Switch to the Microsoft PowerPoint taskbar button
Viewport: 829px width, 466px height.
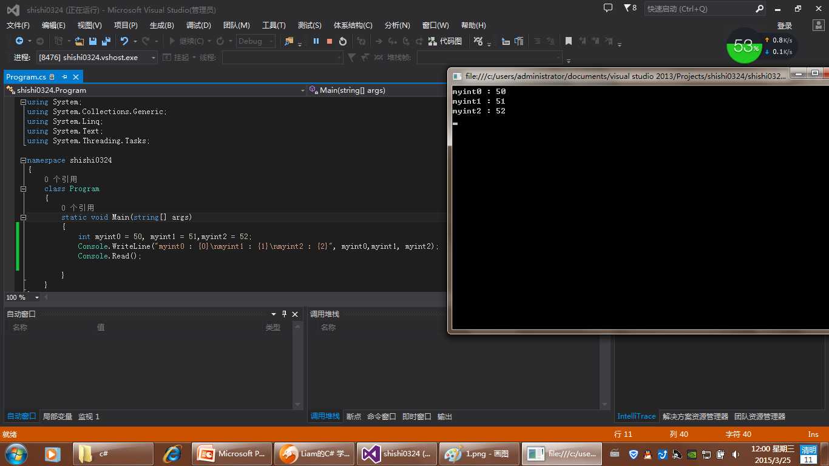coord(231,454)
